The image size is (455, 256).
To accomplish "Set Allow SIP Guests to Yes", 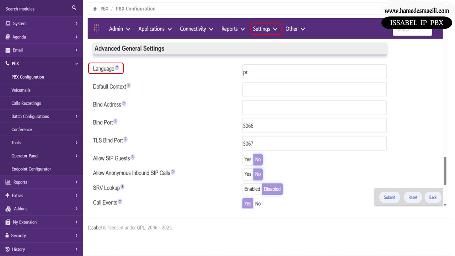I will [248, 160].
